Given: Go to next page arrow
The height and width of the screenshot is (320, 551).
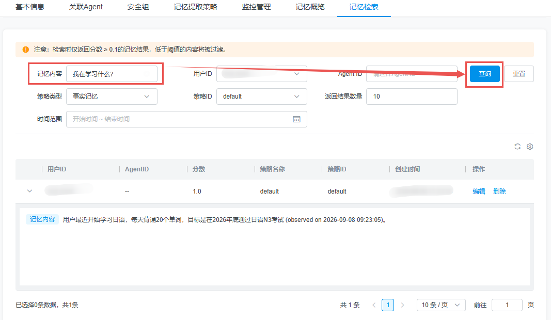Looking at the screenshot, I should point(402,305).
